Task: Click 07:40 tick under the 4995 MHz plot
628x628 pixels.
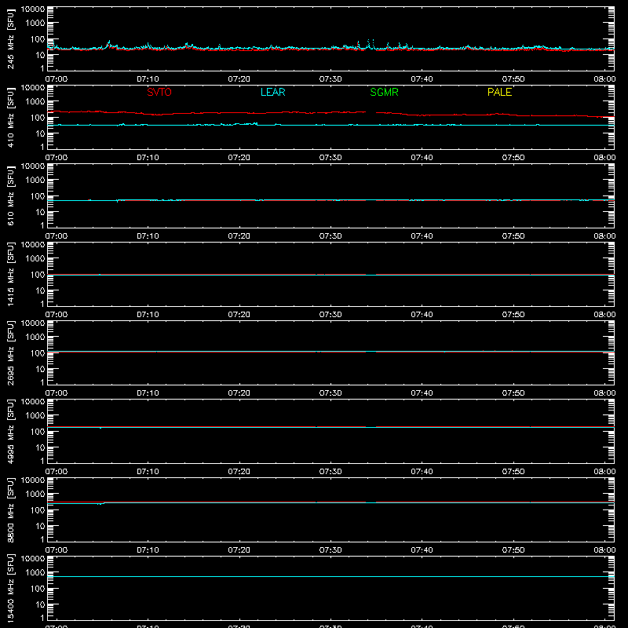Action: click(422, 472)
